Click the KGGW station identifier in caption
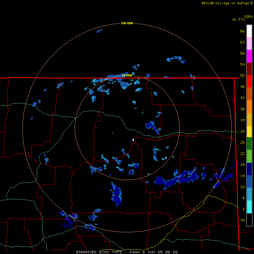Image resolution: width=254 pixels, height=254 pixels. pyautogui.click(x=135, y=252)
